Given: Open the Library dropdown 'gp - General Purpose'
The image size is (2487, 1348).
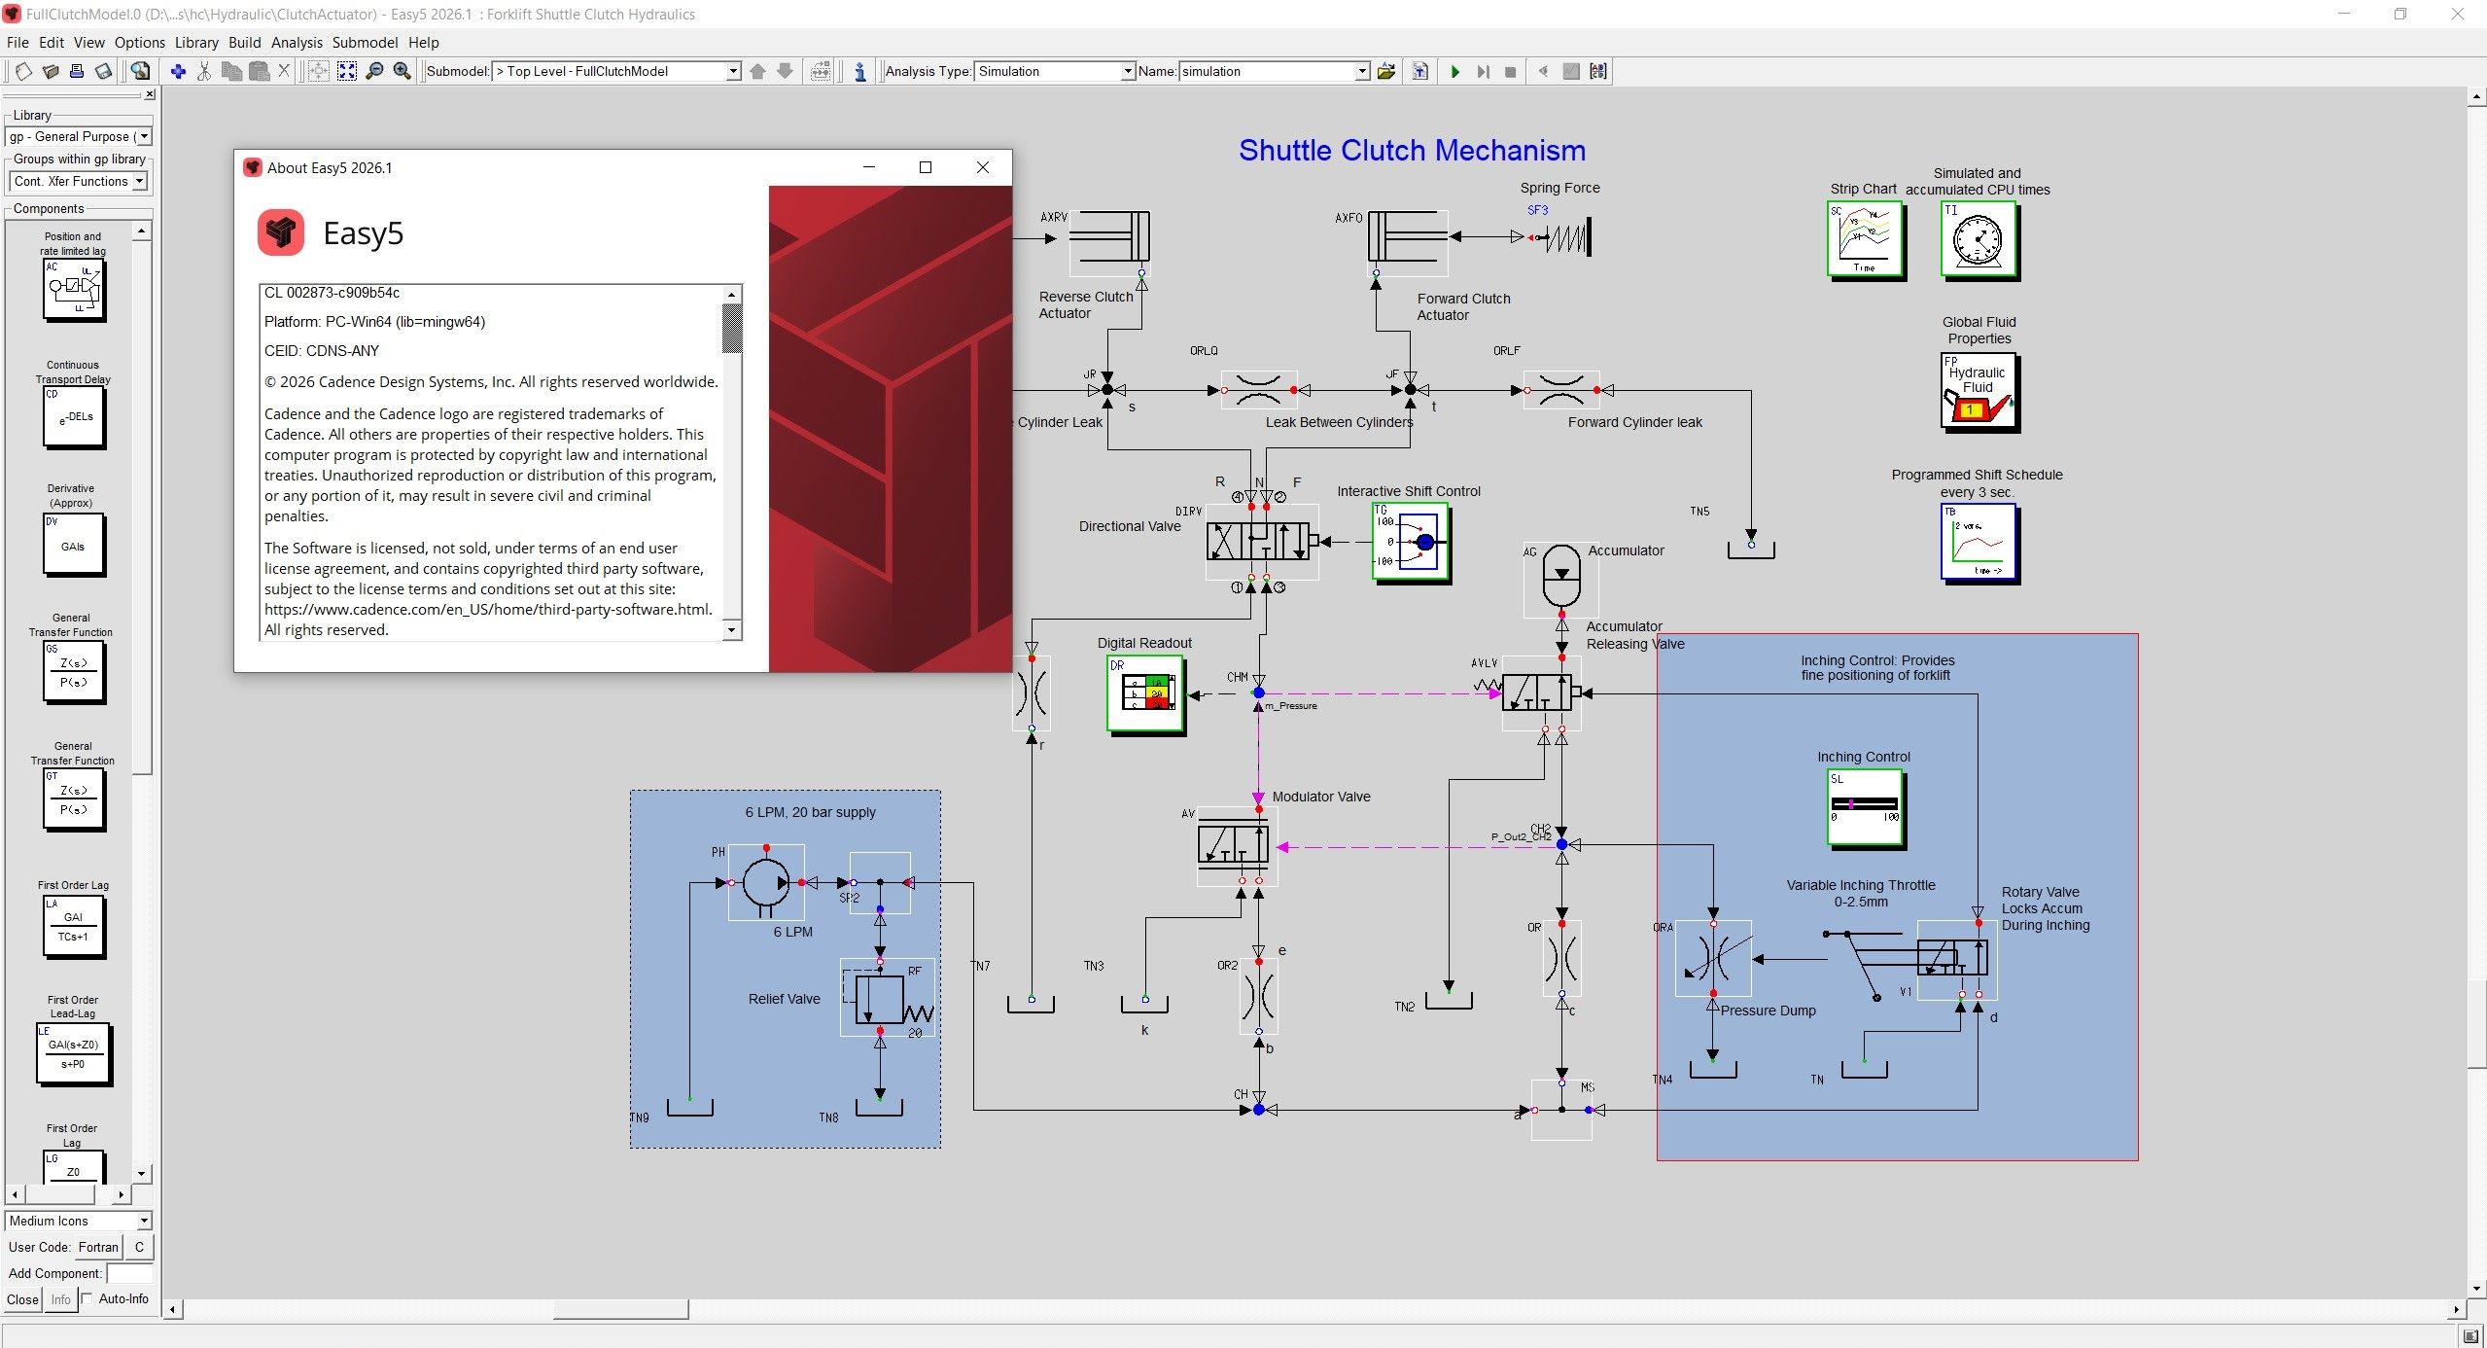Looking at the screenshot, I should (x=79, y=136).
